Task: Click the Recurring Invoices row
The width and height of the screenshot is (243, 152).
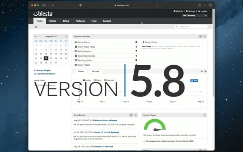Action: (x=106, y=56)
